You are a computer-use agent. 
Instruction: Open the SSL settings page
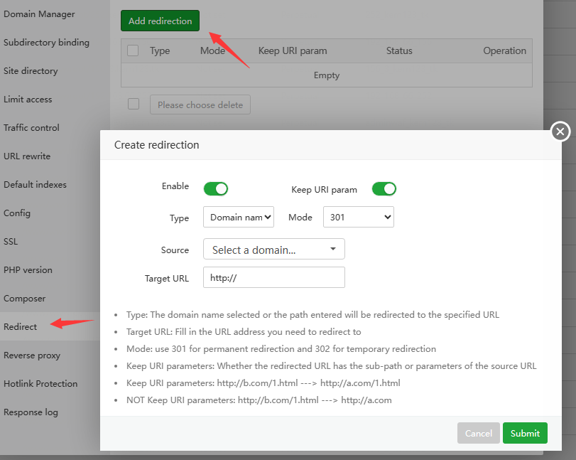(11, 241)
